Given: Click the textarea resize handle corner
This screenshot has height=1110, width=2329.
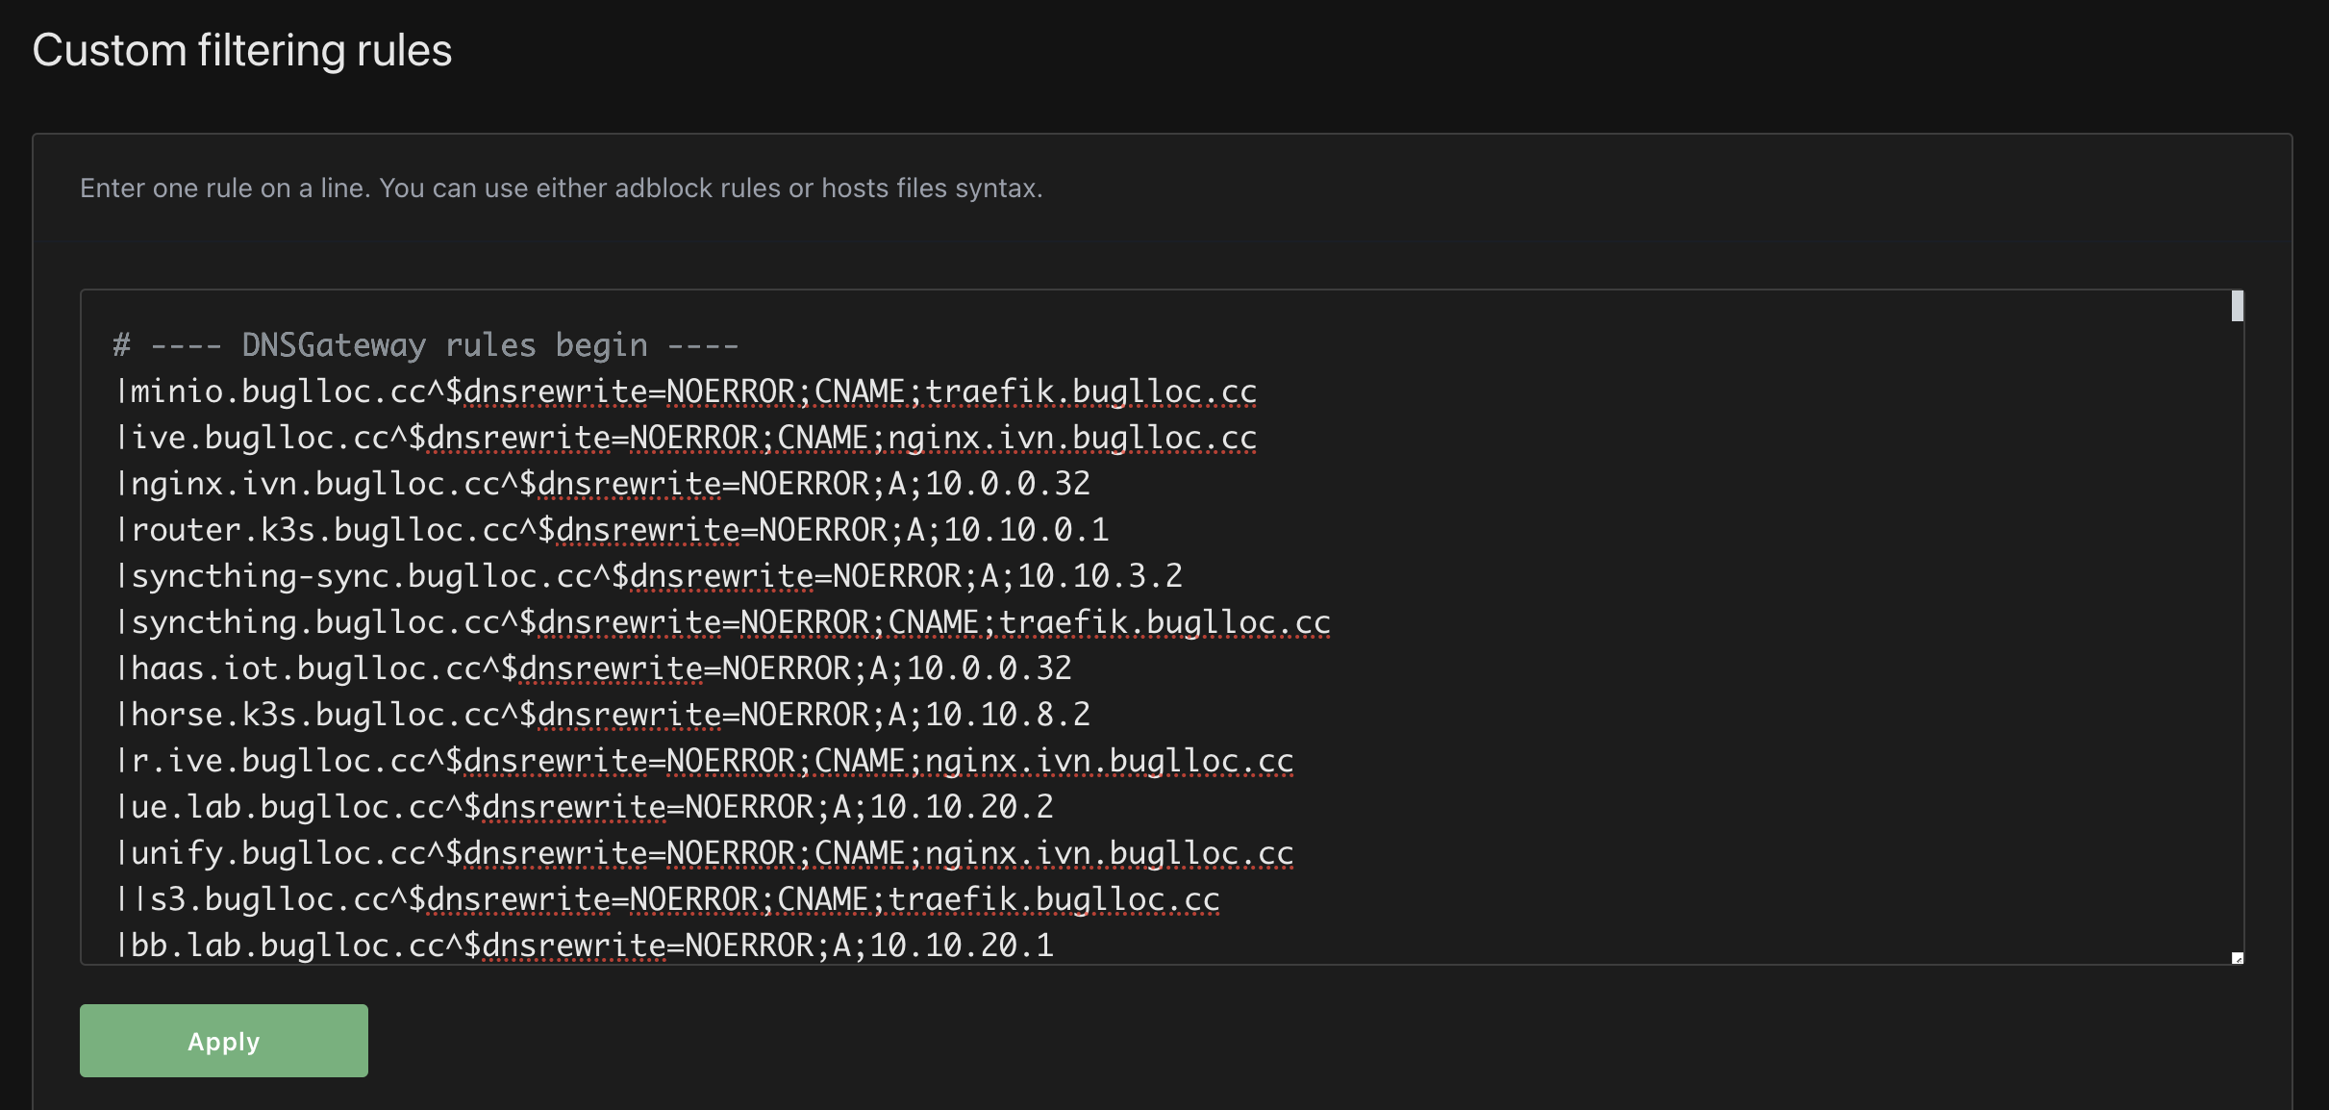Looking at the screenshot, I should (2238, 958).
